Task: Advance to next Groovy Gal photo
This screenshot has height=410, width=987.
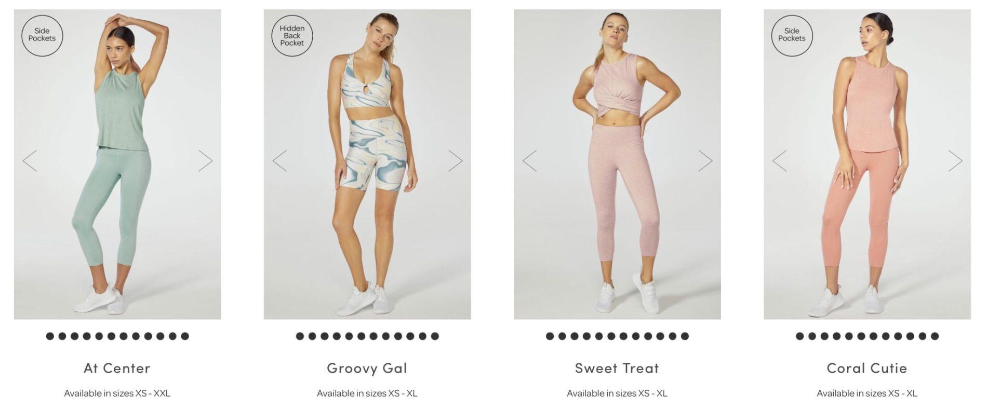Action: 456,161
